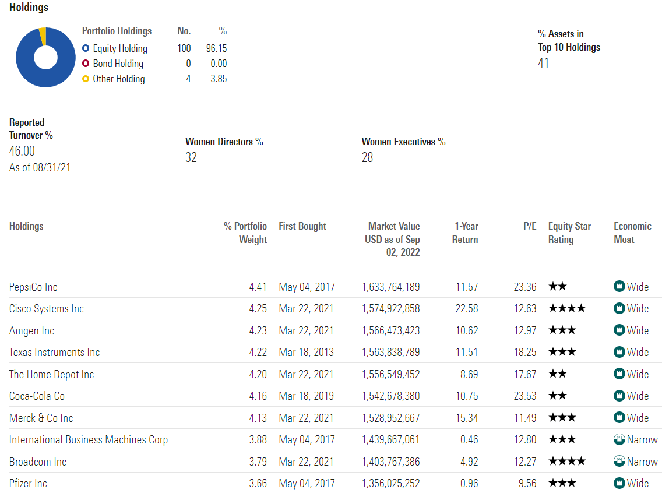
Task: Click the Narrow moat icon for Broadcom Inc
Action: [619, 462]
